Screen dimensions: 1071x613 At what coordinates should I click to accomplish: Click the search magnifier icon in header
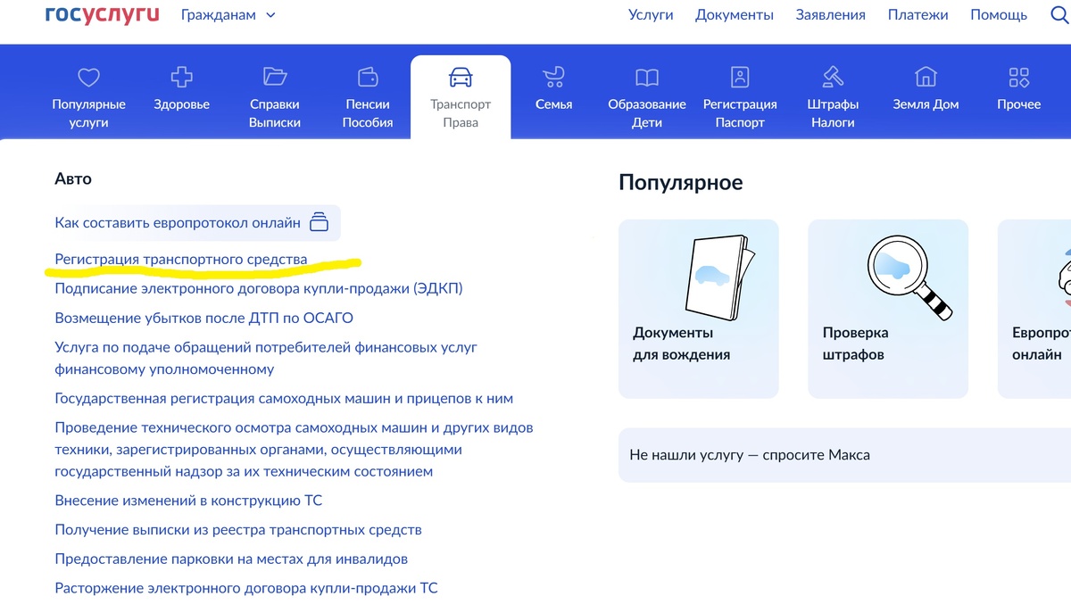[x=1061, y=14]
